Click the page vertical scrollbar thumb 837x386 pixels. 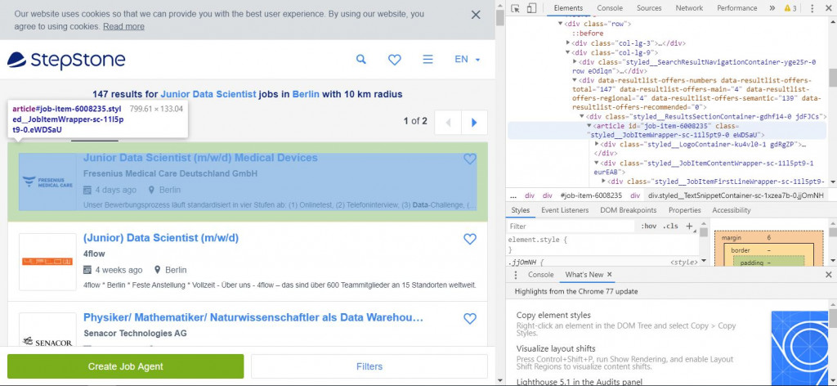coord(499,18)
